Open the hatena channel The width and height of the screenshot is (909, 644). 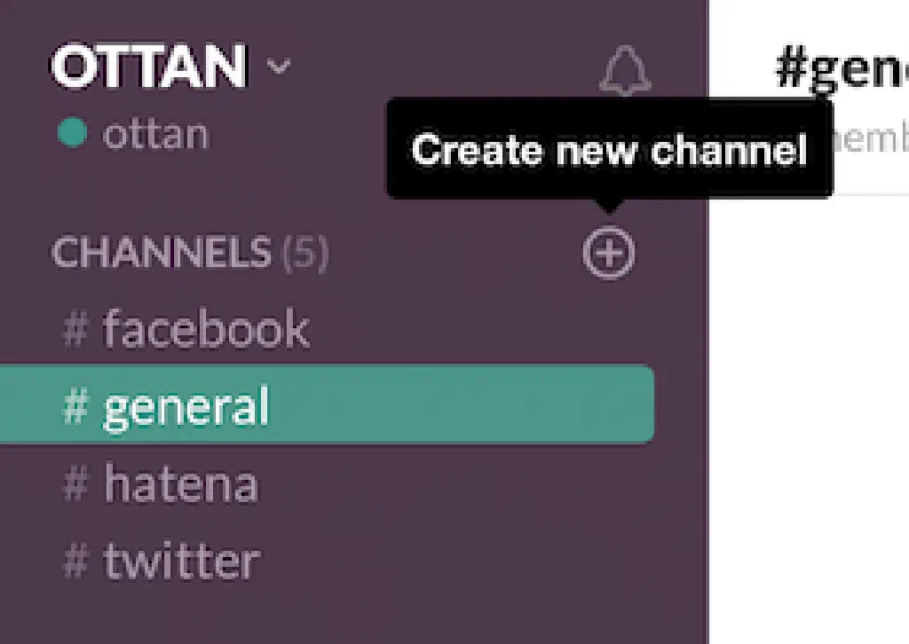[181, 484]
